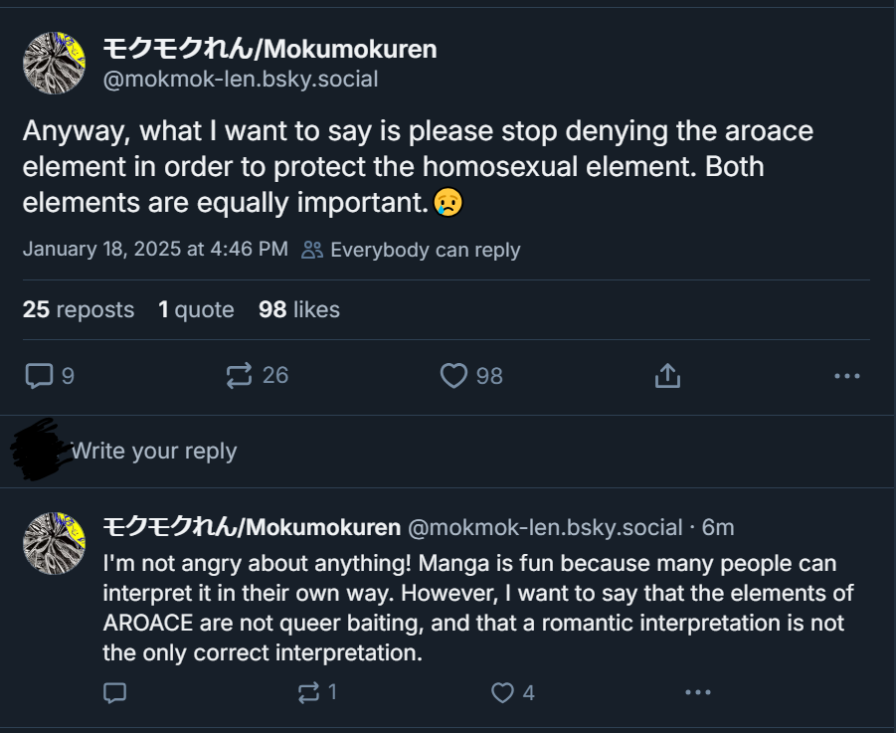
Task: Like the reply with 4 likes
Action: (503, 692)
